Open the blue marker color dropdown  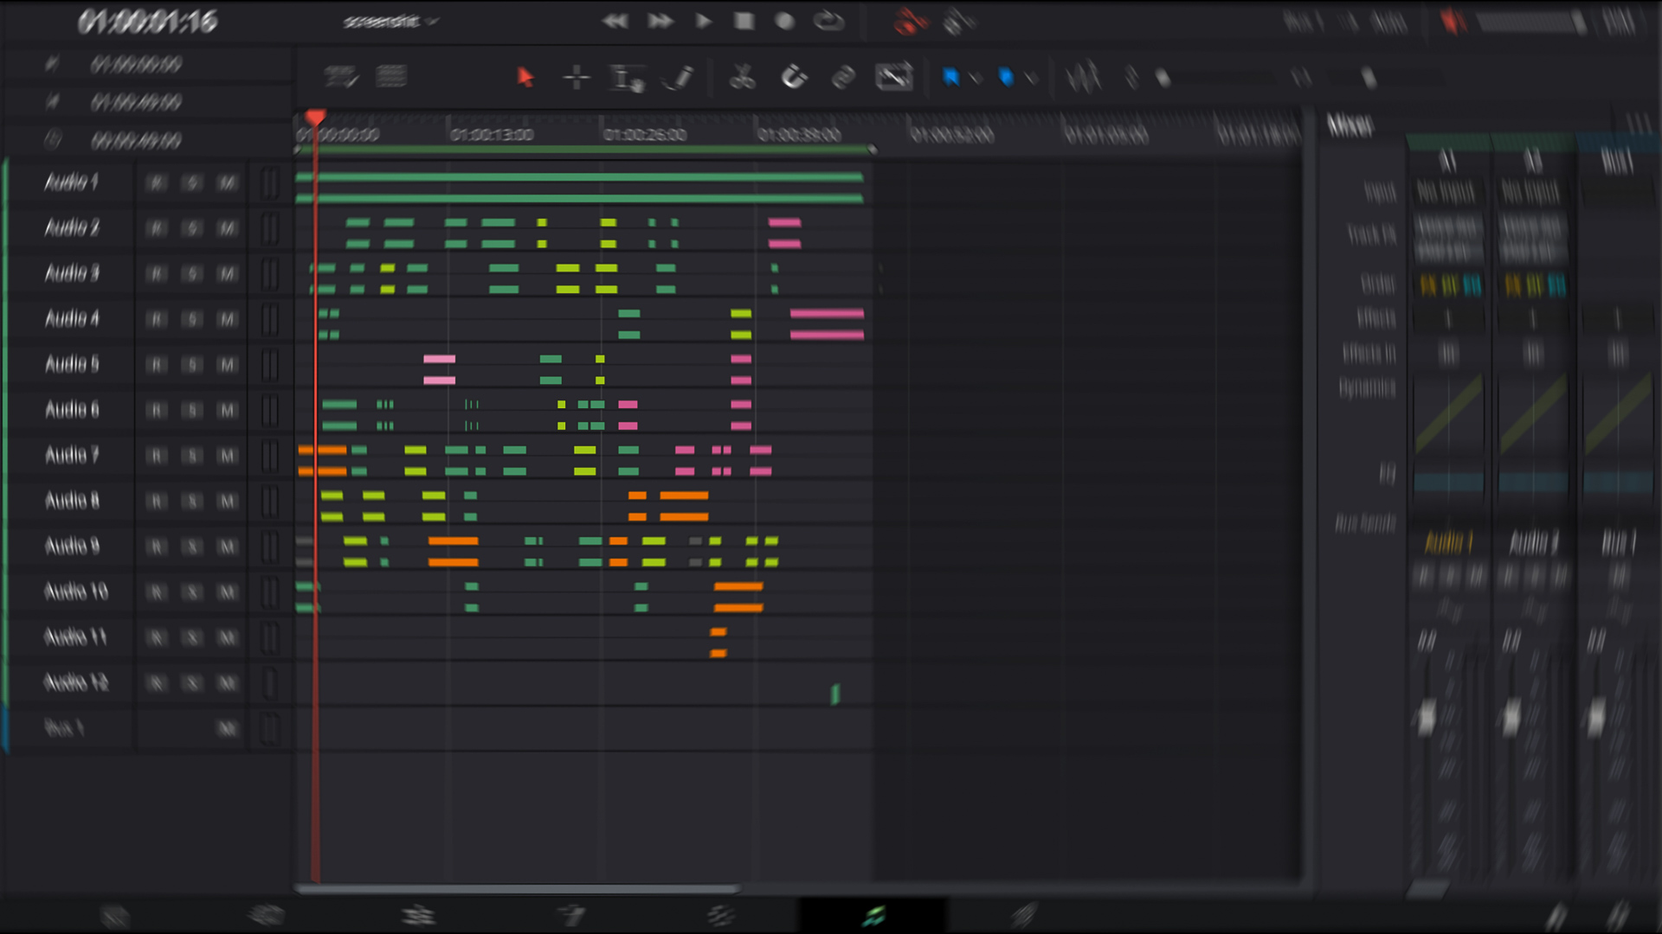click(1031, 79)
